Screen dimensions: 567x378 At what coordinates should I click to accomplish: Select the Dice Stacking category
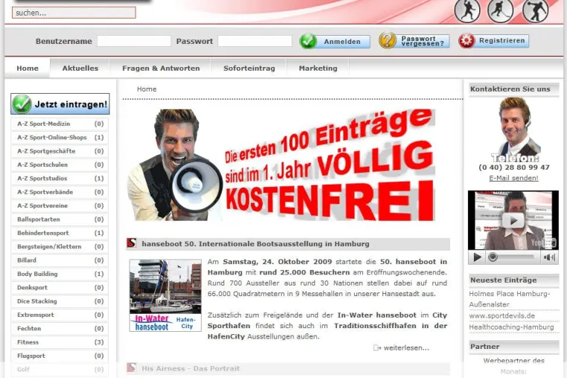[x=60, y=301]
